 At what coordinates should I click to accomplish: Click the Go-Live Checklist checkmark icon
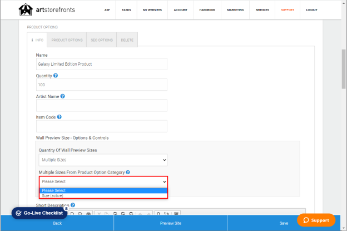19,213
